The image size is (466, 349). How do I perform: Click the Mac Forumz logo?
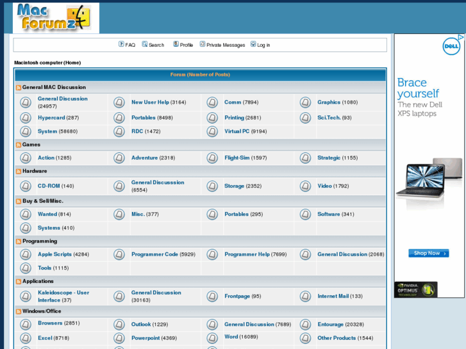[x=56, y=18]
